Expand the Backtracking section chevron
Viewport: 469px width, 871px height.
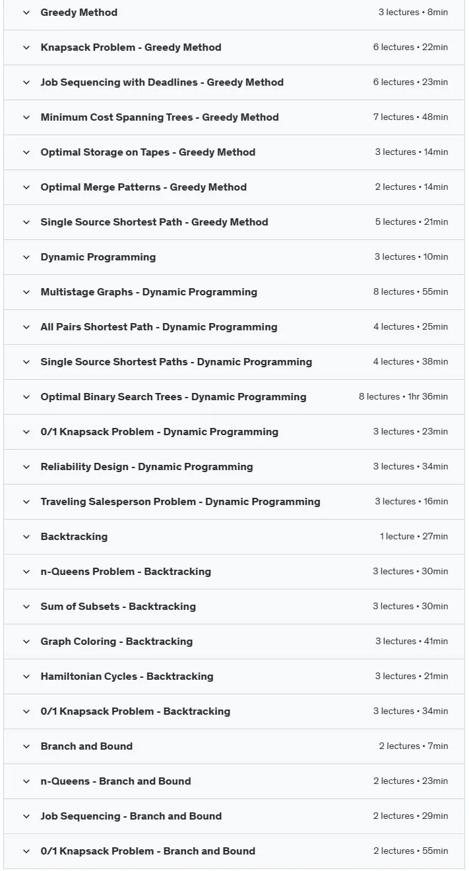[26, 537]
